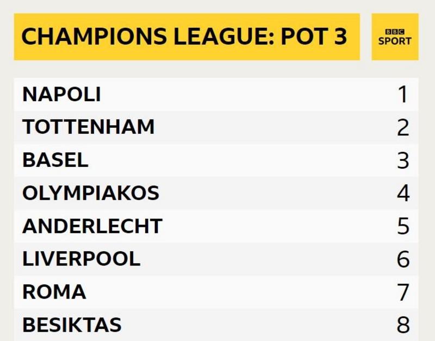Select number 5 beside Anderlecht

(403, 226)
